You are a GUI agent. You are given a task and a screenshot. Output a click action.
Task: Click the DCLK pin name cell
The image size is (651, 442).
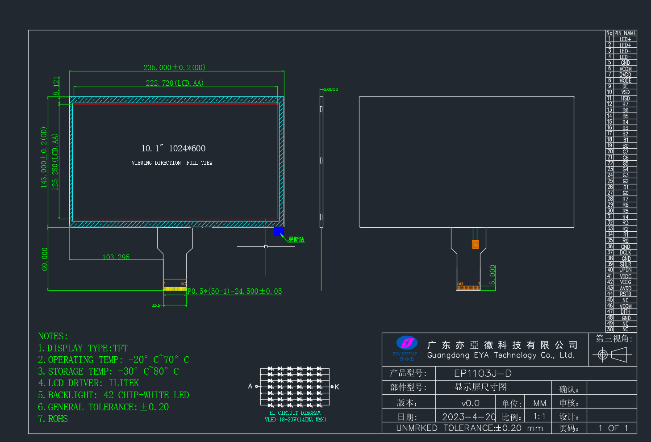625,252
